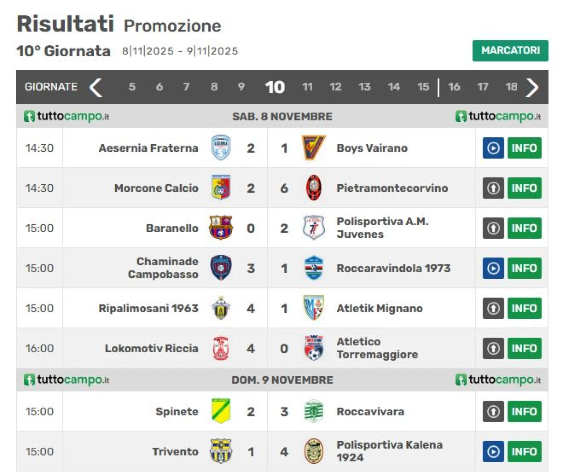The height and width of the screenshot is (475, 563).
Task: Go to previous giornate with left chevron
Action: [96, 87]
